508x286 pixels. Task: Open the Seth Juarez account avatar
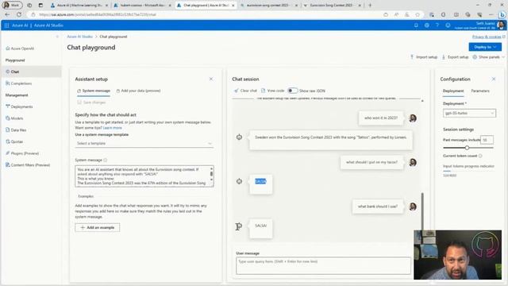point(501,25)
